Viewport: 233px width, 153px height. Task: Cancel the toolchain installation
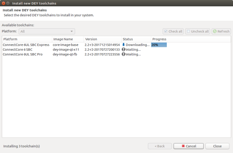point(189,146)
